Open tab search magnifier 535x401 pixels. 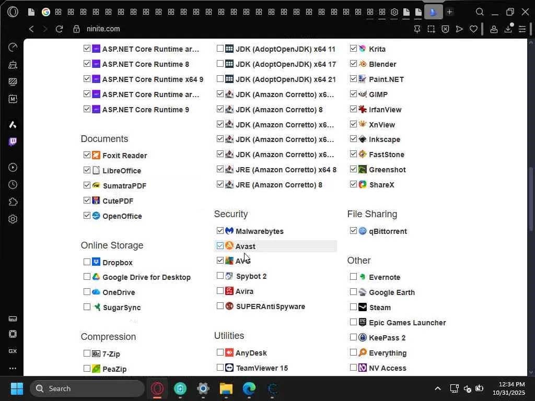(480, 12)
